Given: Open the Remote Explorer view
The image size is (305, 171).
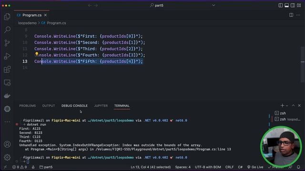Looking at the screenshot, I should 7,83.
